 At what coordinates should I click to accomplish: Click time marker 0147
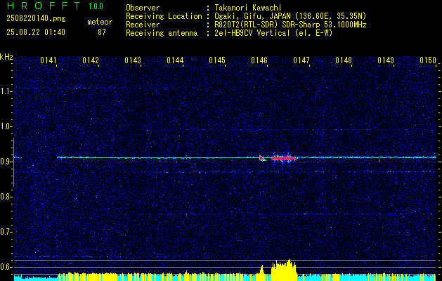(x=301, y=60)
